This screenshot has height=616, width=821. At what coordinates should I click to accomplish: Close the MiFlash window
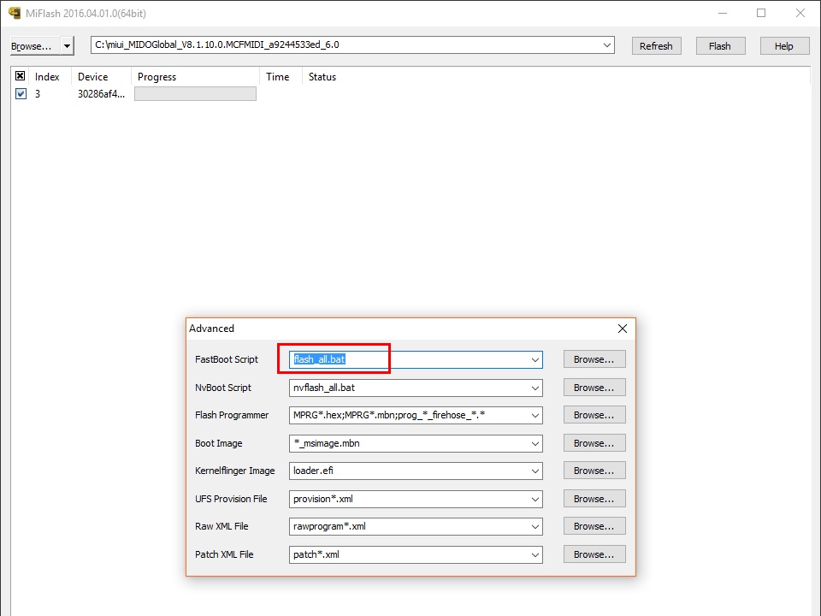tap(800, 13)
